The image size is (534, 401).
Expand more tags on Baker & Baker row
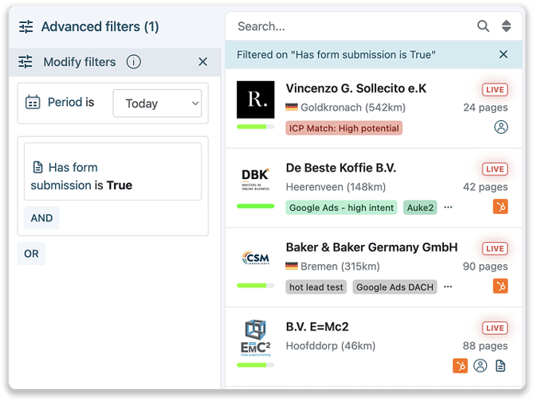click(x=448, y=286)
